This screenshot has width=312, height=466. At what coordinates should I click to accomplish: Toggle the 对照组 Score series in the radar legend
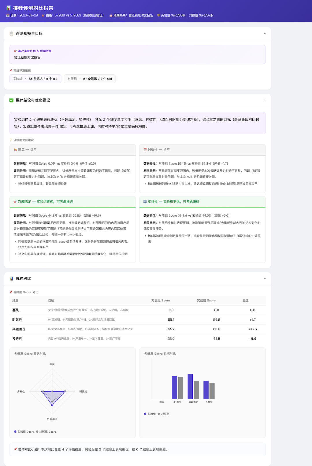pos(46,432)
